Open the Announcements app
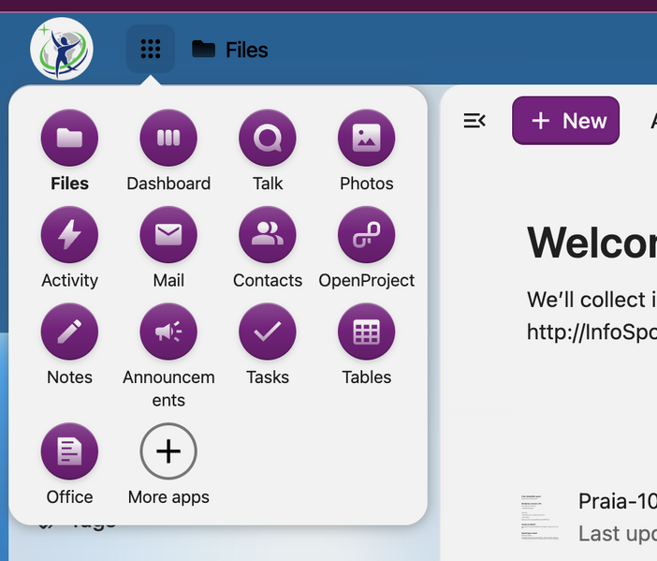This screenshot has height=561, width=657. [x=168, y=332]
